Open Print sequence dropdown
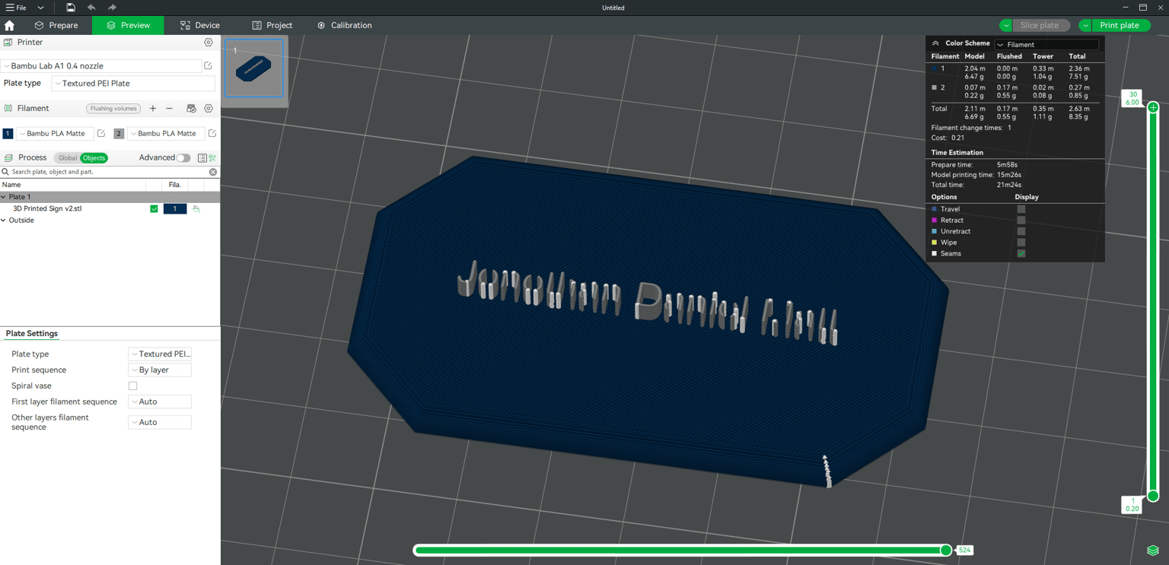This screenshot has height=565, width=1169. 160,370
